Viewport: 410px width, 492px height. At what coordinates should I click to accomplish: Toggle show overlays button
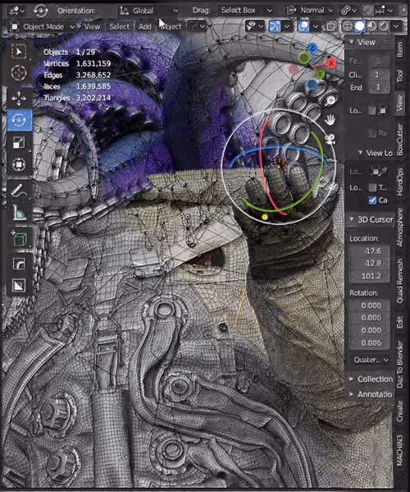tap(303, 26)
